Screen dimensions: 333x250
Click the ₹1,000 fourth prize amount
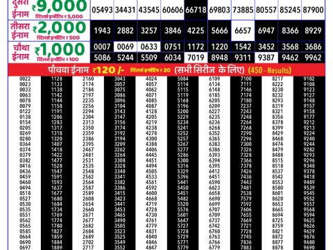coord(60,50)
